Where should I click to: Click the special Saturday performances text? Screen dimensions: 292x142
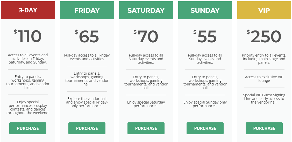point(146,104)
